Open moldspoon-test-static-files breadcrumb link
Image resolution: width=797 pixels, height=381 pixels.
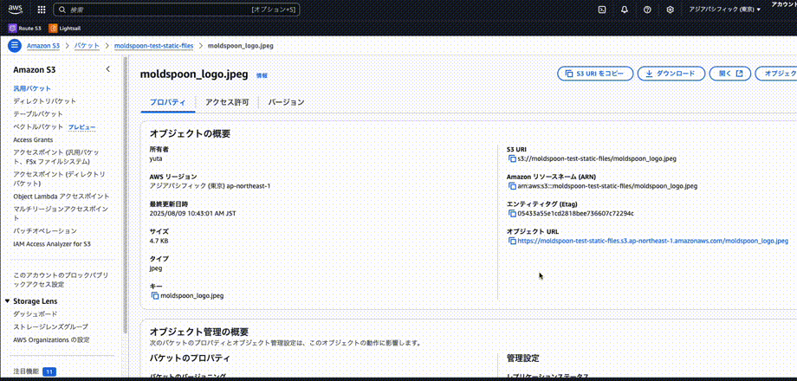(x=153, y=46)
